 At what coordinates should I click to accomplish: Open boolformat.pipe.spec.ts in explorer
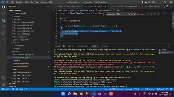(x=24, y=55)
